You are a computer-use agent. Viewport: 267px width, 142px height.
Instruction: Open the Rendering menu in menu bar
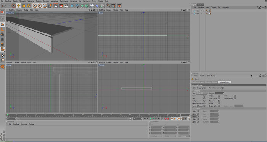click(x=87, y=1)
